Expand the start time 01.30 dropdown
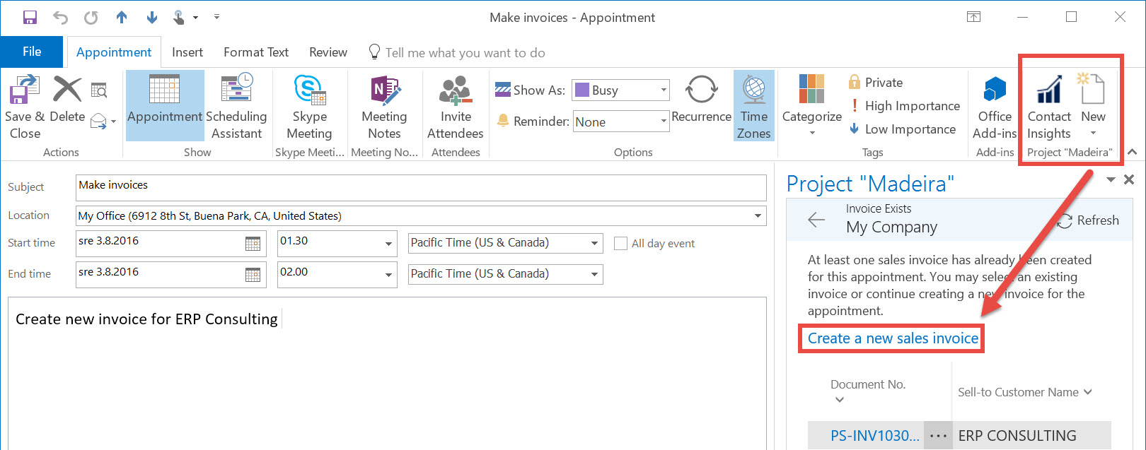The width and height of the screenshot is (1146, 450). tap(388, 244)
